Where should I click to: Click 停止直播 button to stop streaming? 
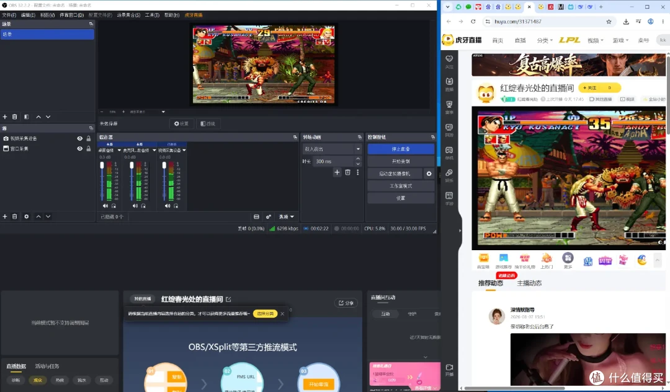401,149
